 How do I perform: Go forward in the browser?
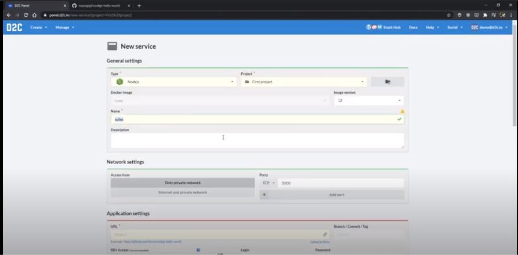pos(17,15)
